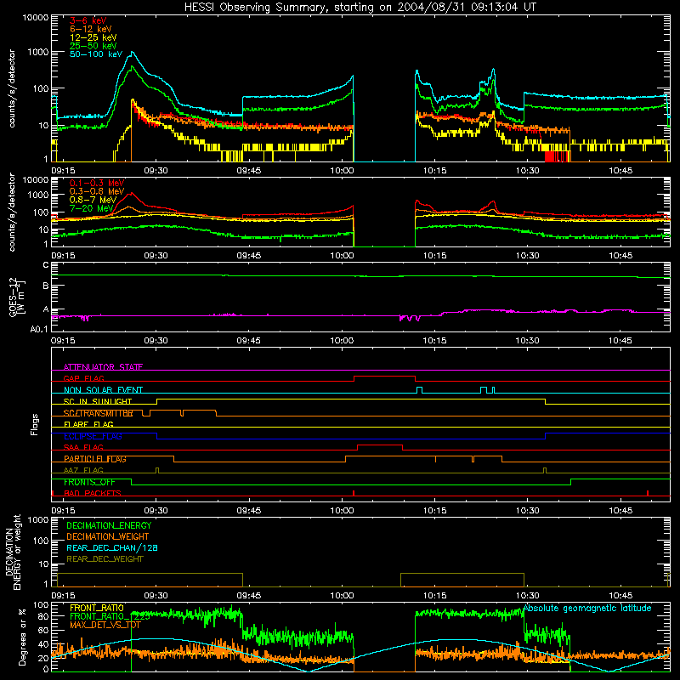
Task: Pick the 0.3-0.8 MeV legend label
Action: [x=97, y=191]
